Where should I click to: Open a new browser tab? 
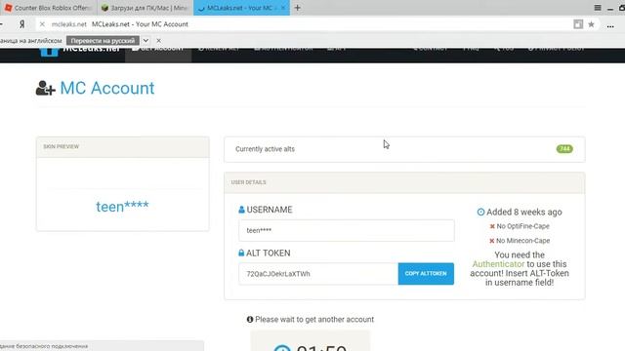[297, 8]
